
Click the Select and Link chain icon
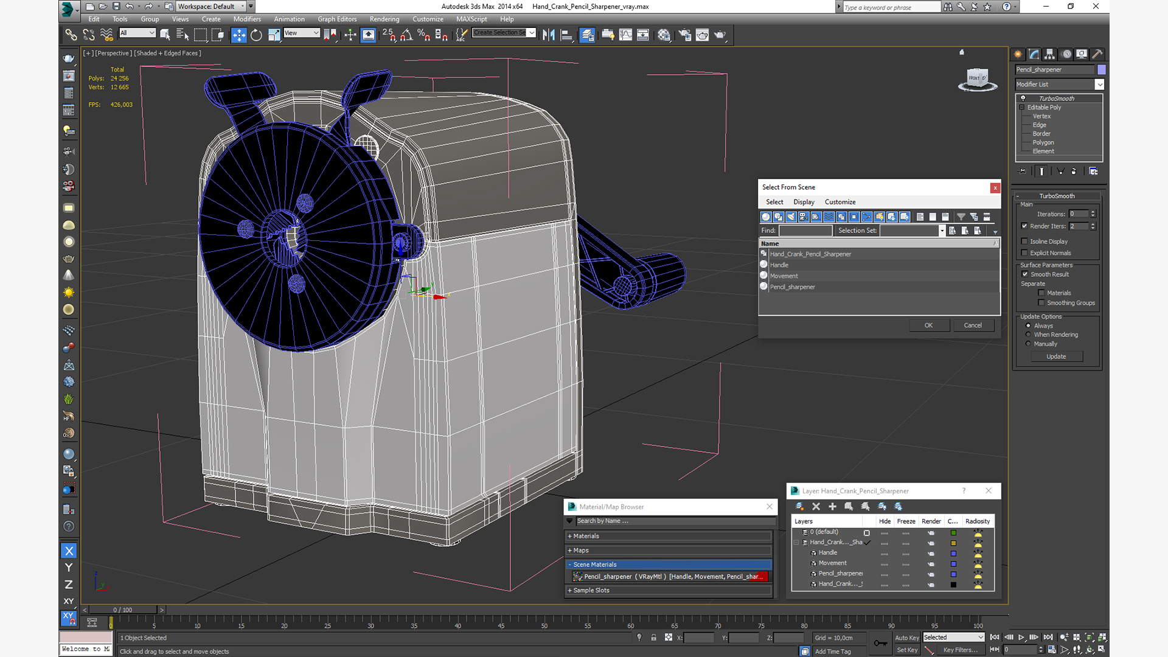point(71,35)
